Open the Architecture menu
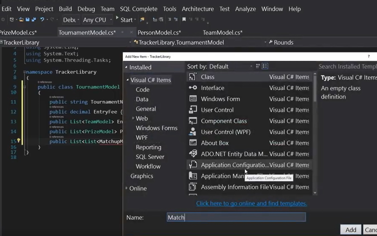 pos(198,9)
